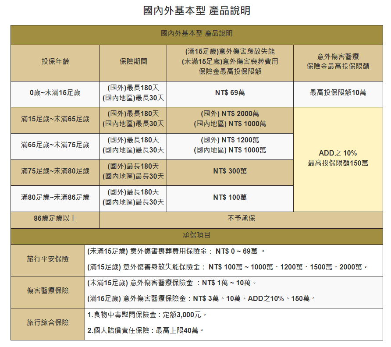Select the 滿75足歲~未滿80足歲 age cell
The height and width of the screenshot is (347, 391).
55,171
